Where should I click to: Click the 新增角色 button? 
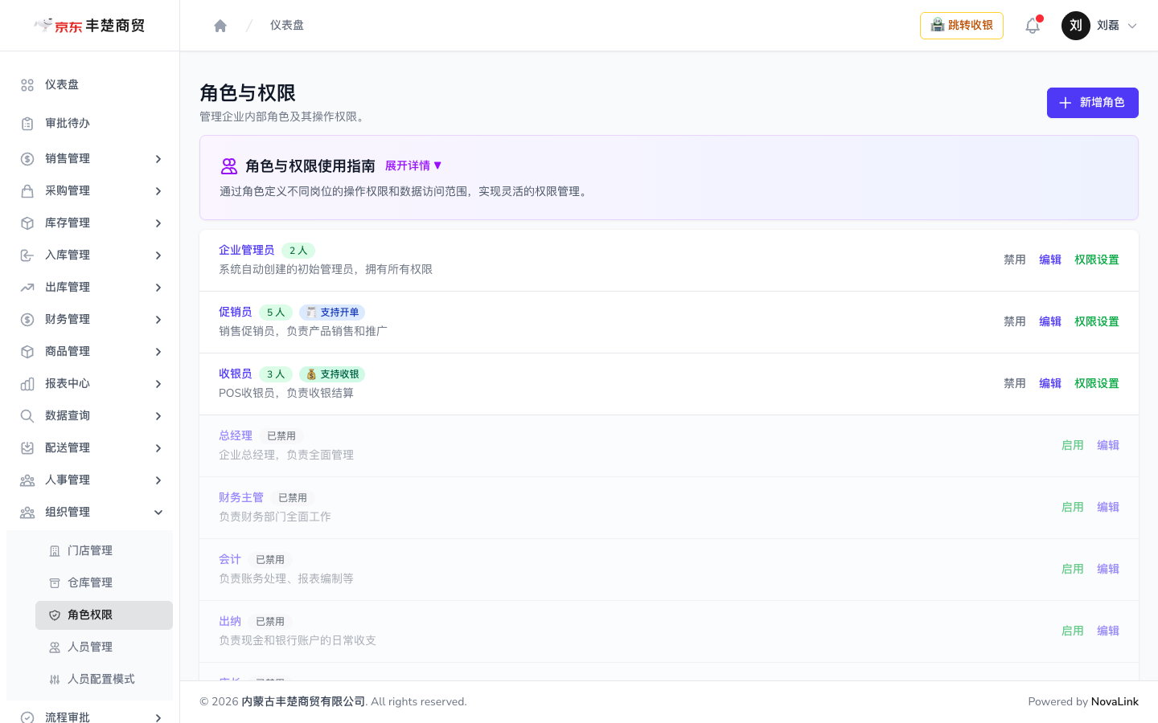point(1092,103)
